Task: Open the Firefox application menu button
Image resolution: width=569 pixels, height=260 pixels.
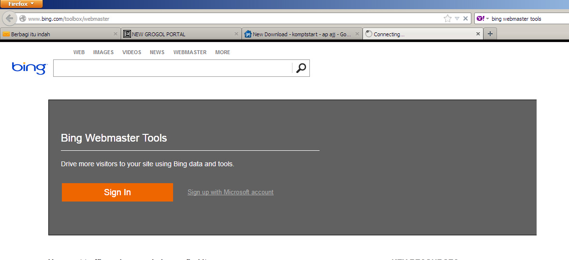Action: coord(21,4)
